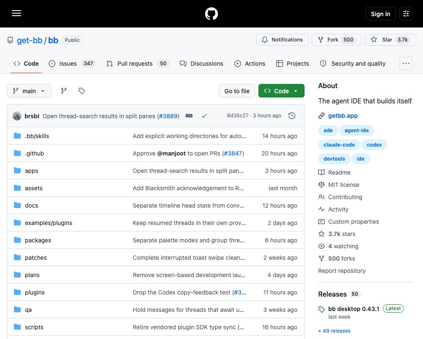423x339 pixels.
Task: Open the Readme link
Action: (x=335, y=172)
